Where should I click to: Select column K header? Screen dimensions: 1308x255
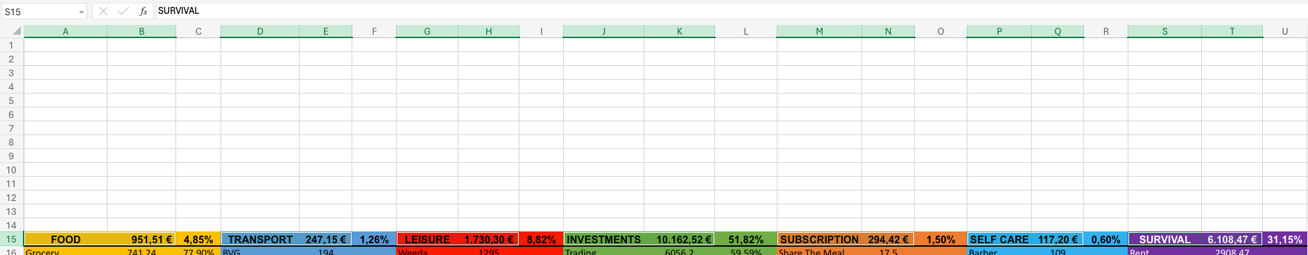tap(680, 31)
